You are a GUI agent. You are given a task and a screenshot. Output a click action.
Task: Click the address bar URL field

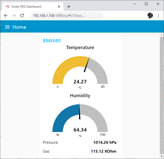(66, 16)
